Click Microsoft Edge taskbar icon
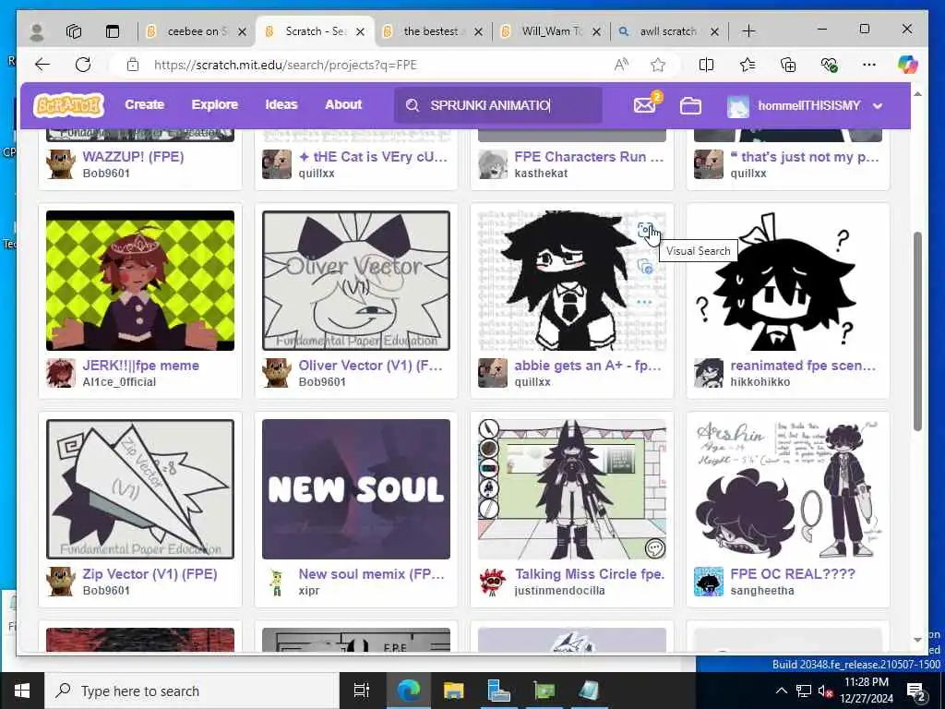This screenshot has width=945, height=709. coord(408,691)
